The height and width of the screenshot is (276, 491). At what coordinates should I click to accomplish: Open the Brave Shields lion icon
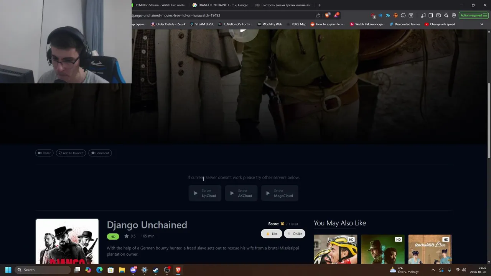point(327,15)
